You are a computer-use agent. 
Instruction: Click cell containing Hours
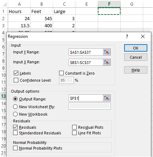19,11
